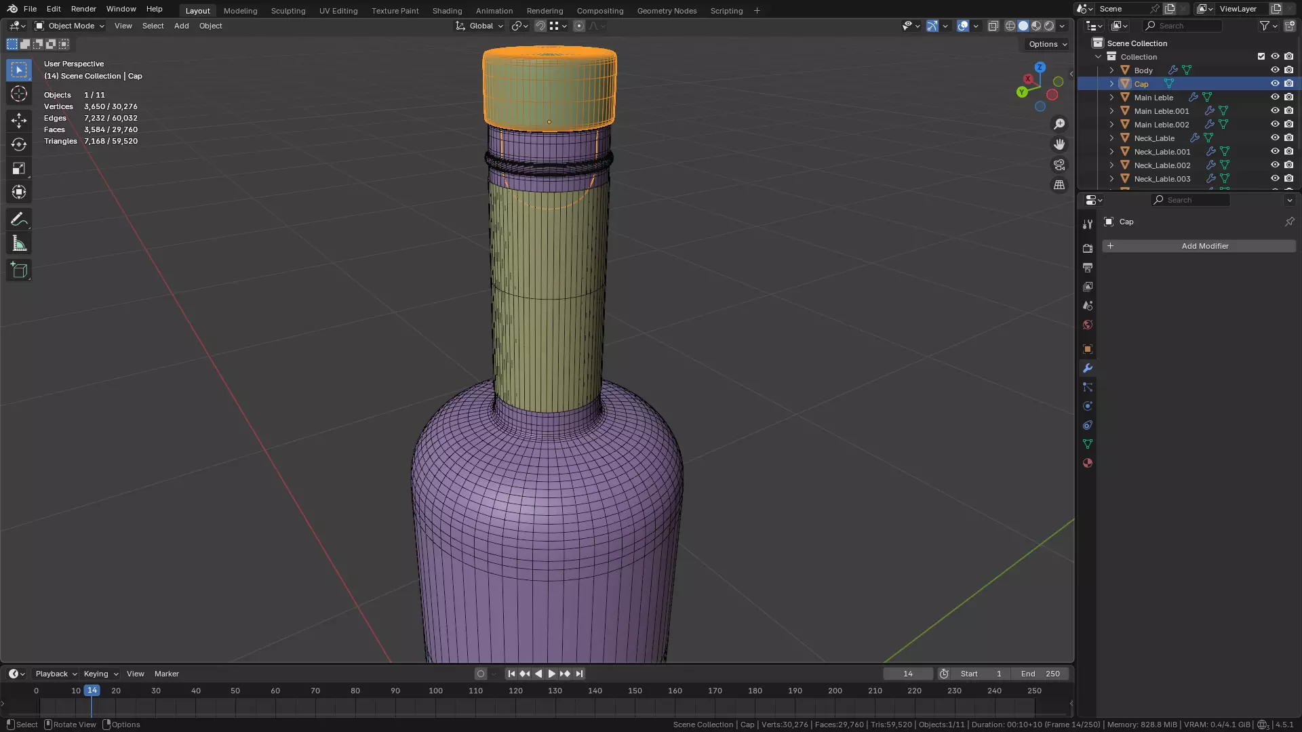Select the Cursor tool

point(19,94)
